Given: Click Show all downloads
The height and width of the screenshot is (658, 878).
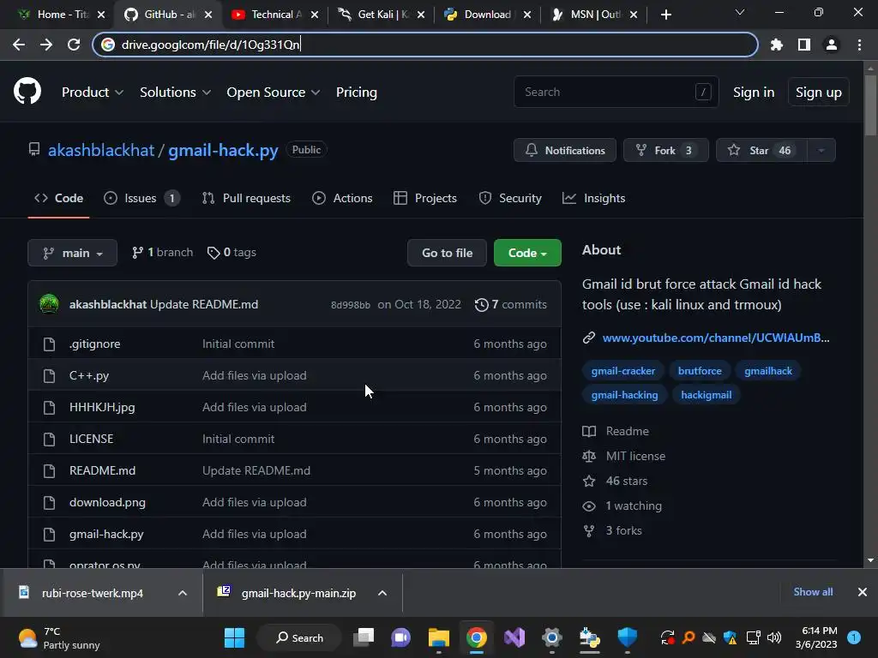Looking at the screenshot, I should click(x=813, y=592).
